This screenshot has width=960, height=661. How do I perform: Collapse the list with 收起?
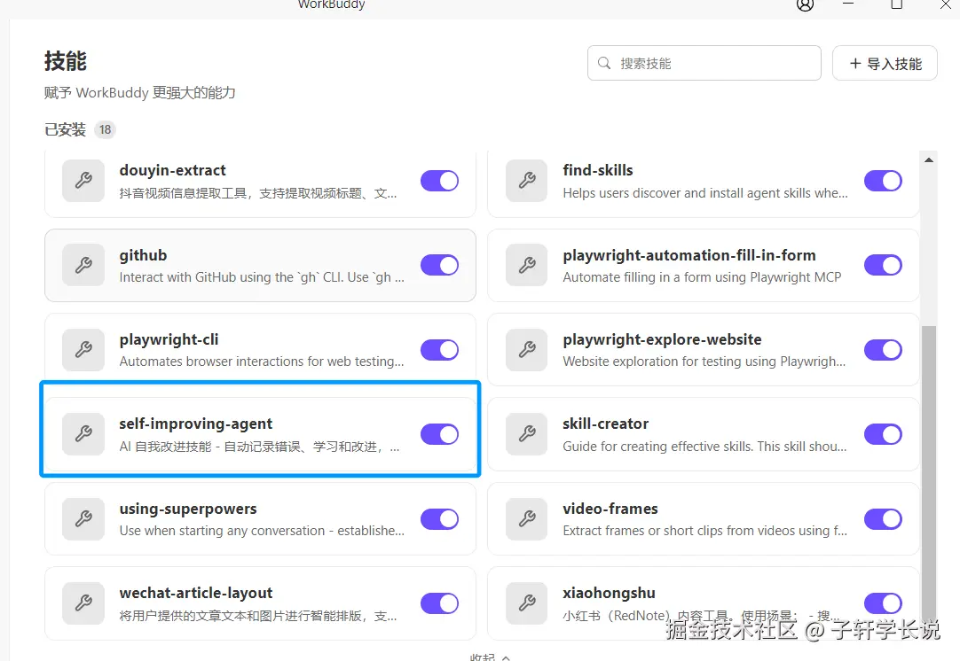coord(490,657)
